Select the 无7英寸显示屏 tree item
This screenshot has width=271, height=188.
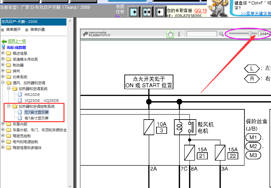(x=36, y=112)
